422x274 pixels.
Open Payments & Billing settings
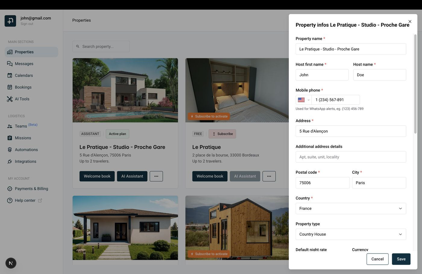point(31,188)
